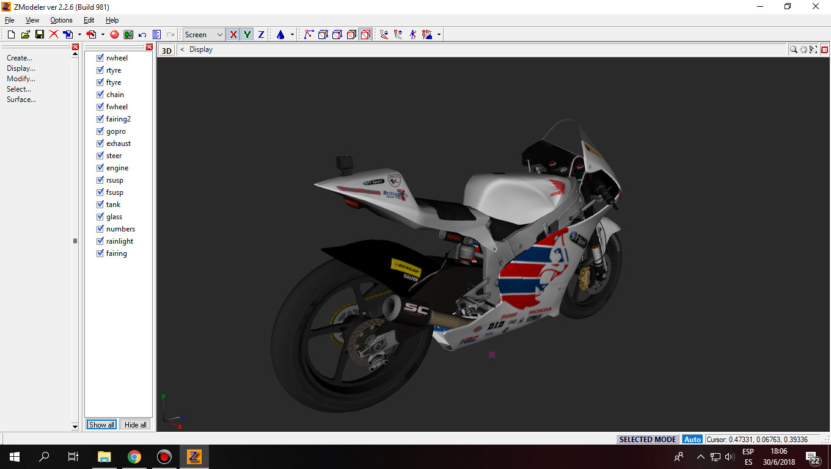
Task: Select the polygons level cube icon
Action: click(337, 35)
